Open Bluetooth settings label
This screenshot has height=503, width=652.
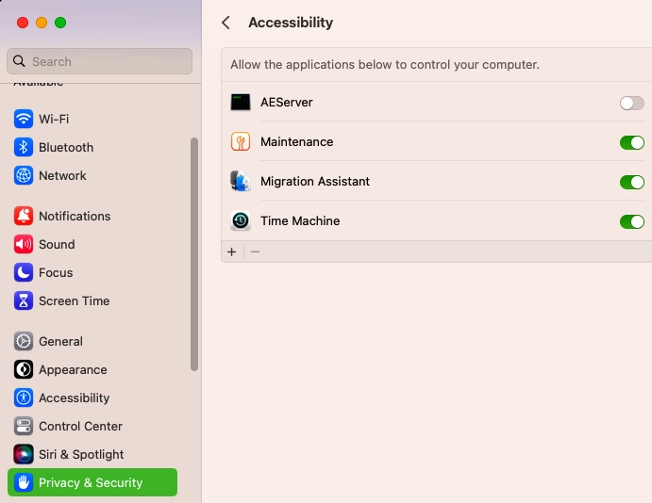(x=66, y=147)
